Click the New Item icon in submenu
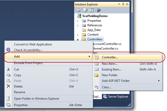Screen dimensions: 167x111 [96, 64]
